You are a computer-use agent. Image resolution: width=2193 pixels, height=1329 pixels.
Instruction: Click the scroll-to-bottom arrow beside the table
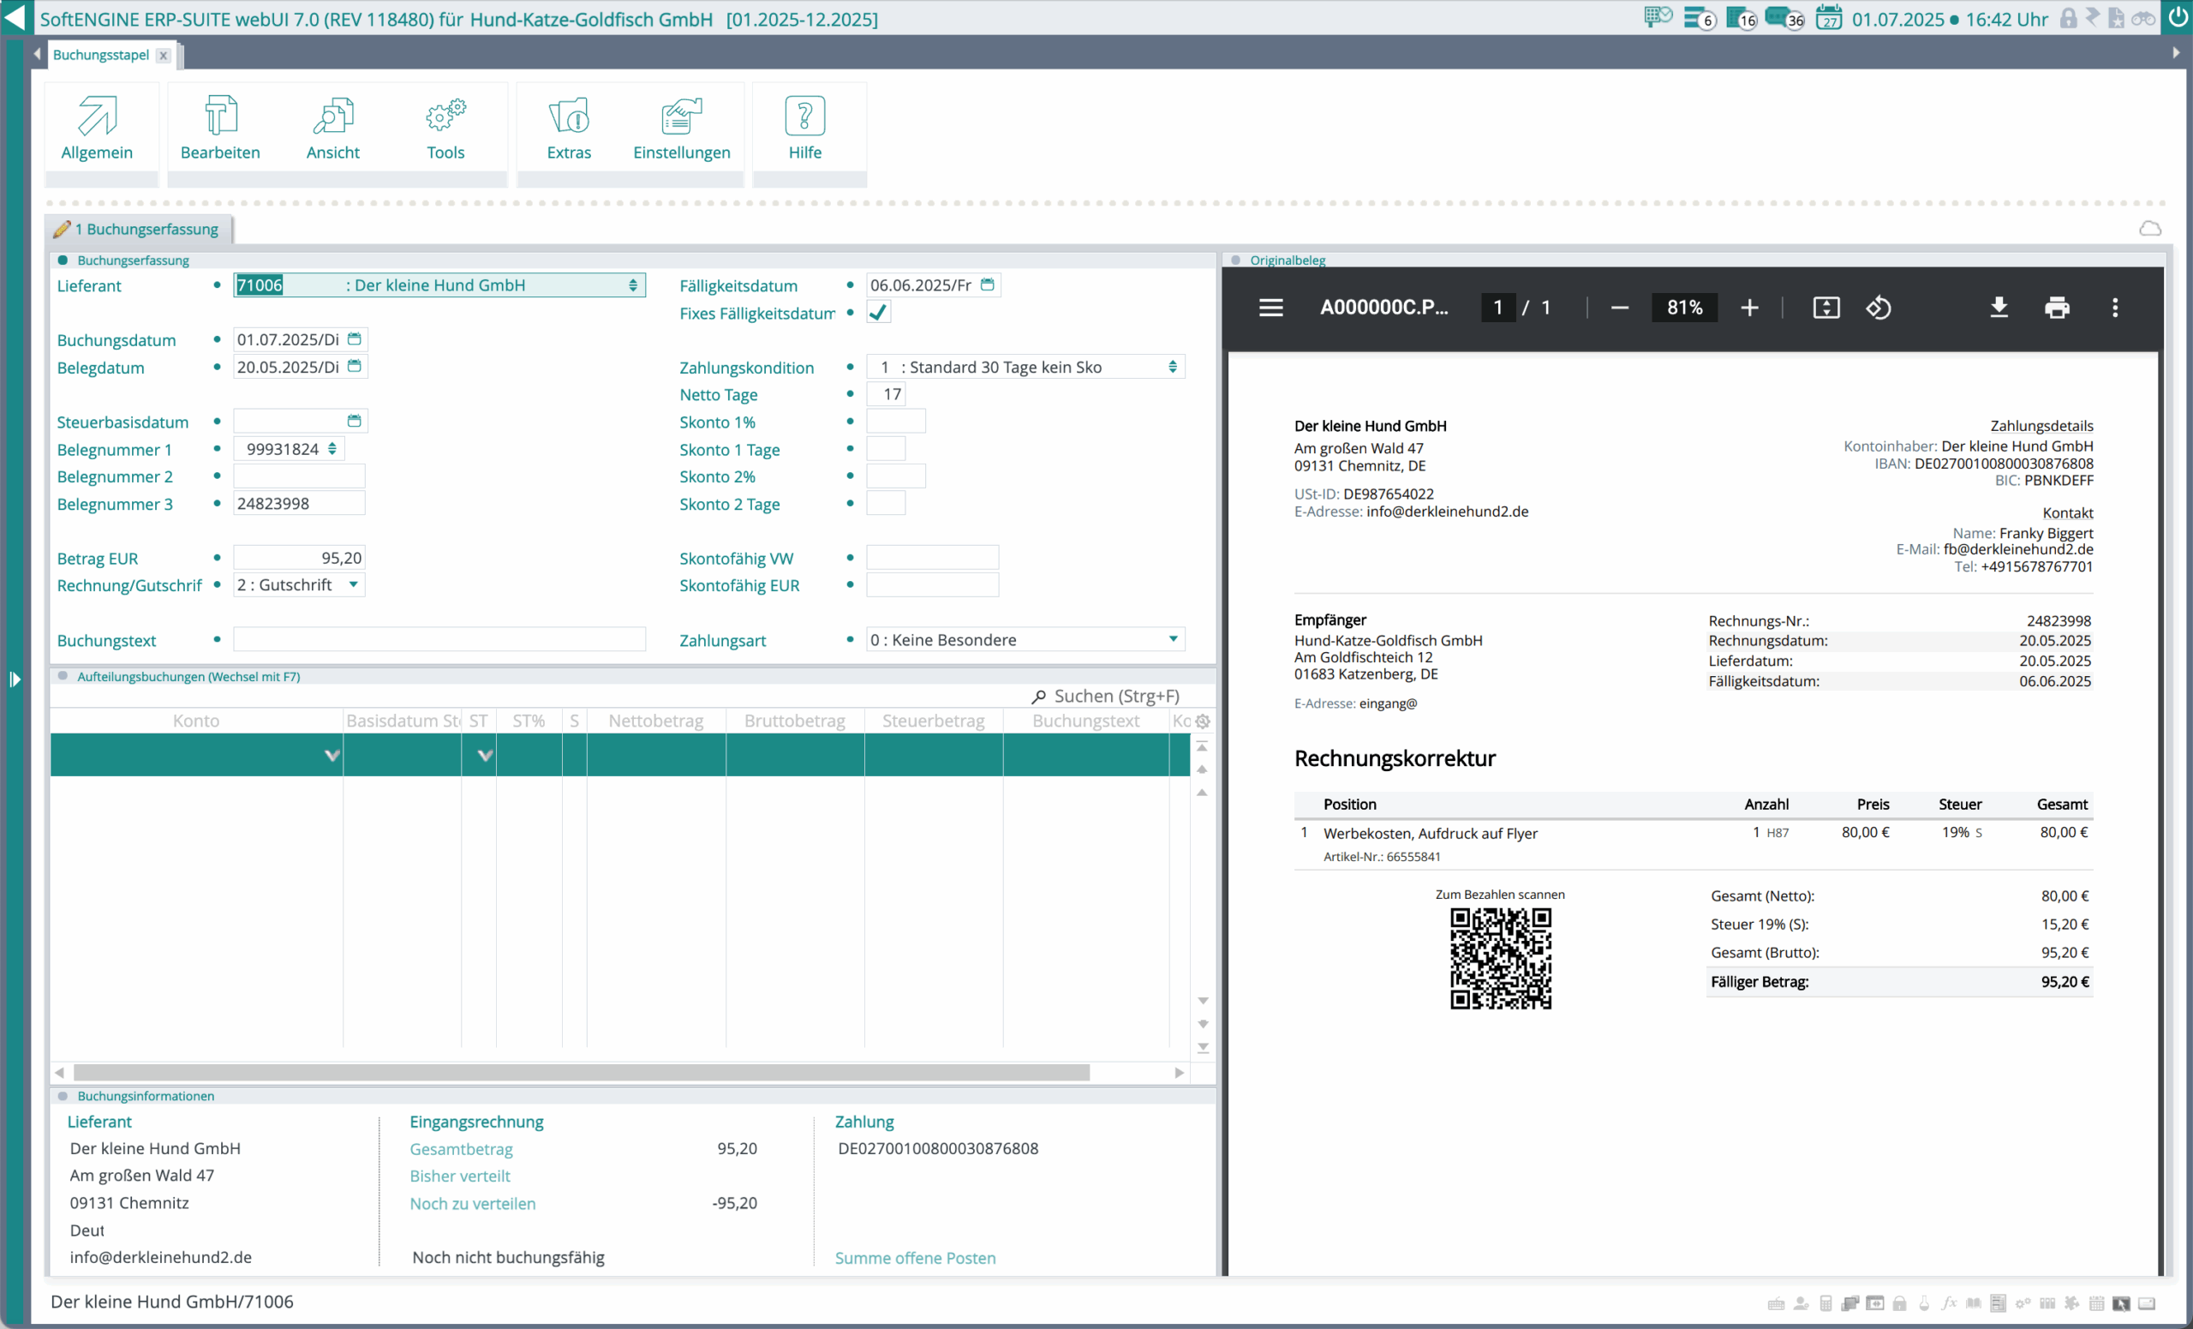pos(1203,1049)
